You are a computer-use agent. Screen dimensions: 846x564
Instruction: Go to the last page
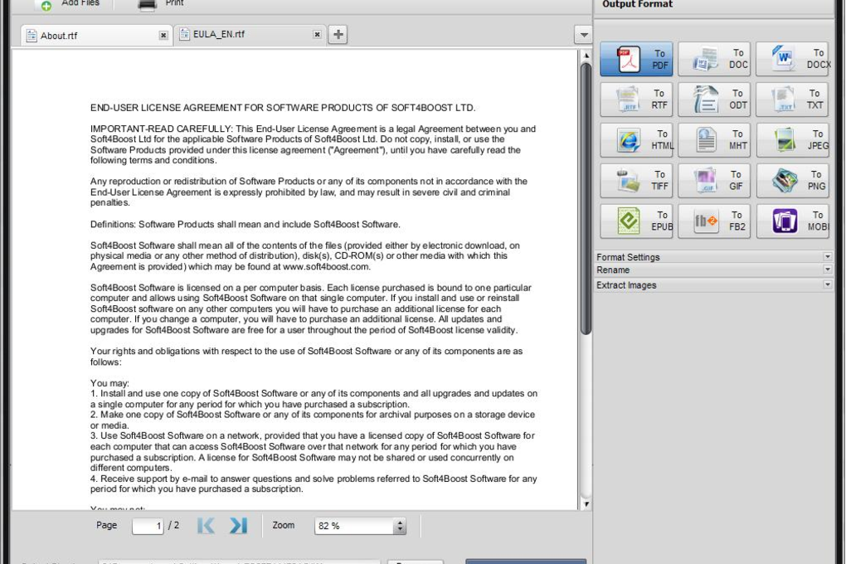239,525
